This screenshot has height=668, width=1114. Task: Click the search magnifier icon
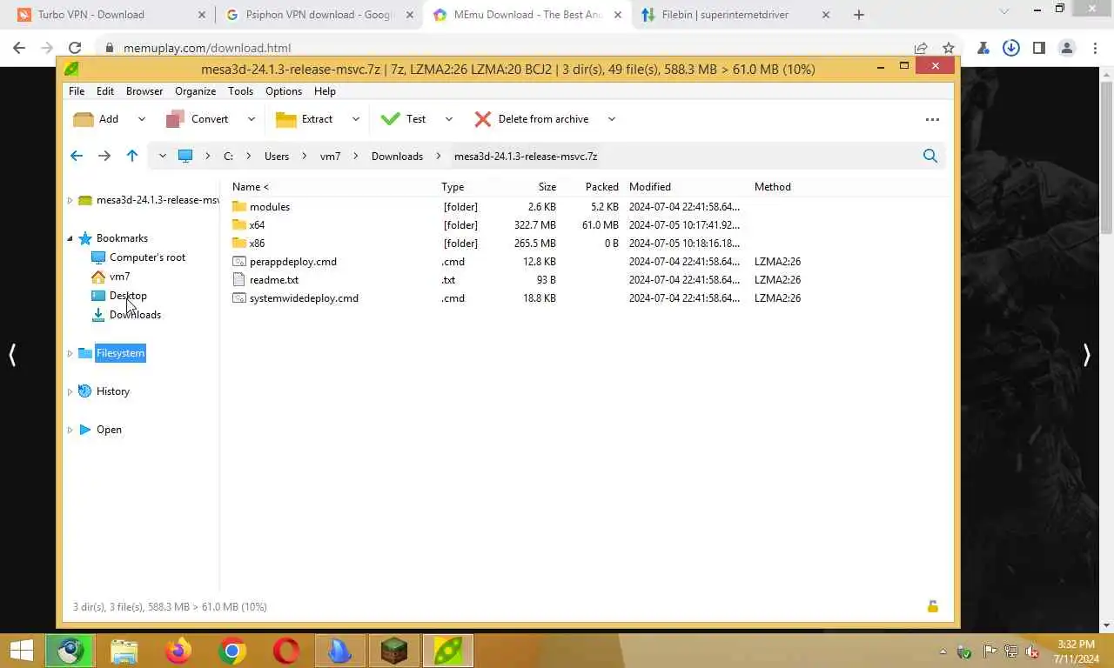[x=930, y=156]
